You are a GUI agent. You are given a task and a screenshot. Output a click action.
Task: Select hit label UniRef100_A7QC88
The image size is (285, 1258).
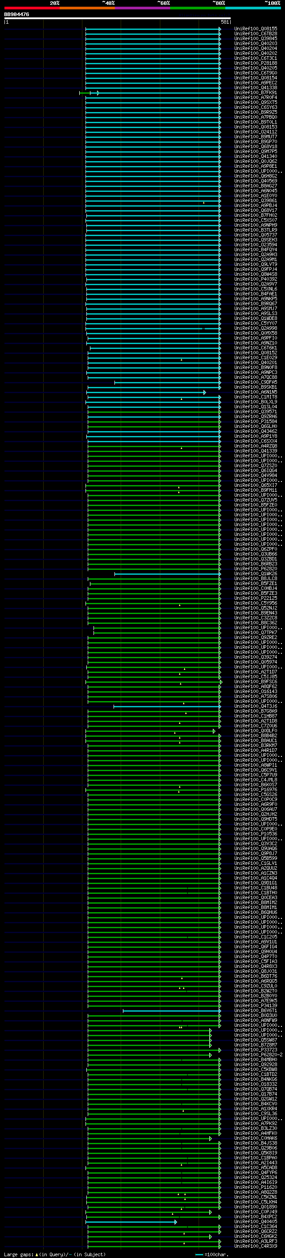pyautogui.click(x=256, y=378)
